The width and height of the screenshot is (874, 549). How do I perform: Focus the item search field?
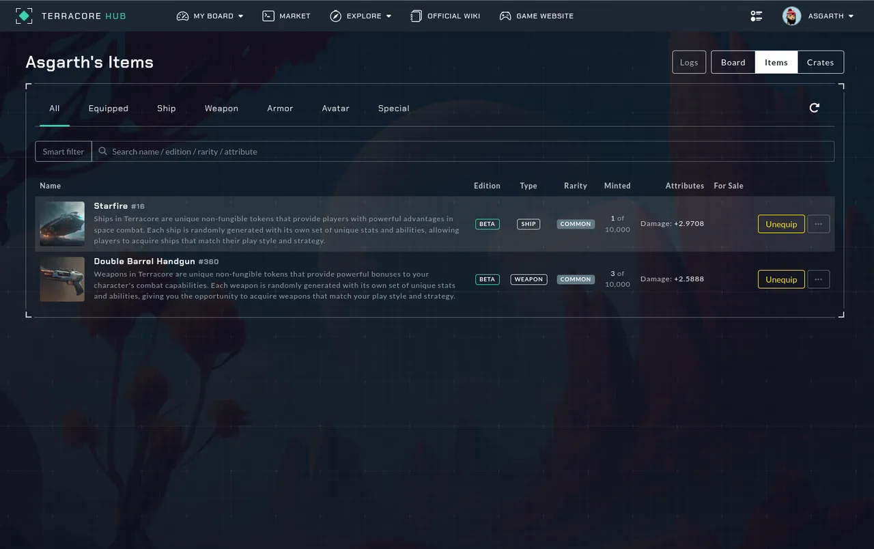coord(463,152)
